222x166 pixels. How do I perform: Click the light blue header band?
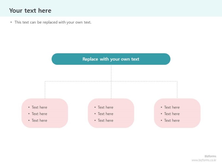[x=111, y=8]
